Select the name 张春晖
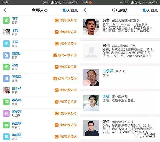The height and width of the screenshot is (142, 160). [x=17, y=77]
